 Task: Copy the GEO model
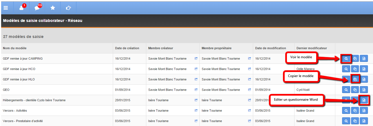[x=355, y=90]
